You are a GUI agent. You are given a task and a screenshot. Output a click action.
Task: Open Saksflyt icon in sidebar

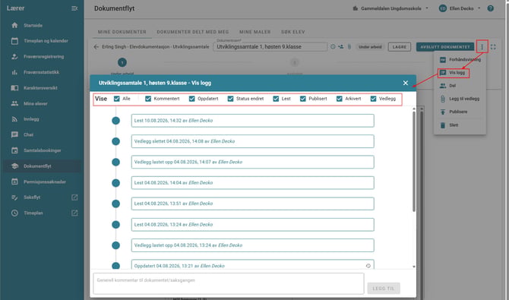pyautogui.click(x=14, y=197)
